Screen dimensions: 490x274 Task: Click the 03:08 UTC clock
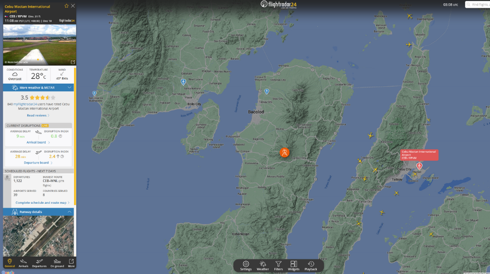(450, 5)
